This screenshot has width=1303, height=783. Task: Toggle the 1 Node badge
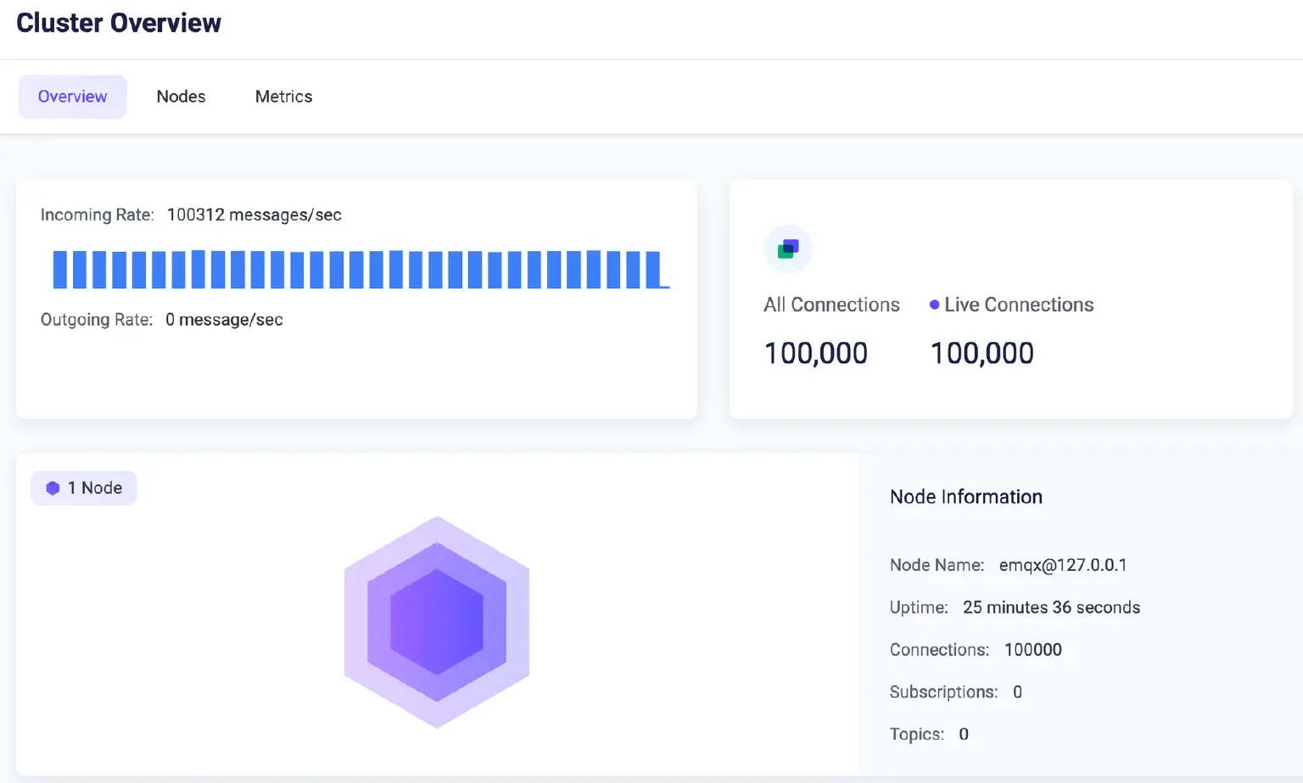click(83, 488)
